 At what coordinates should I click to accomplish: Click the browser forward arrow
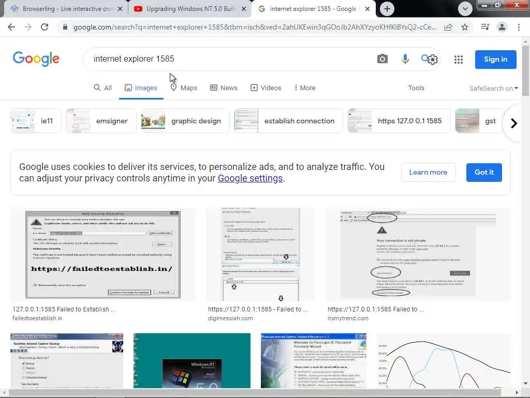(28, 27)
